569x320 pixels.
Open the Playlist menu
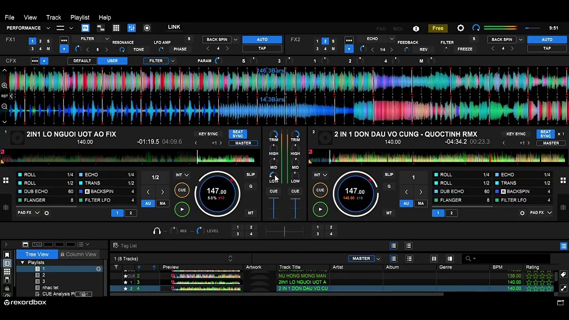[80, 17]
